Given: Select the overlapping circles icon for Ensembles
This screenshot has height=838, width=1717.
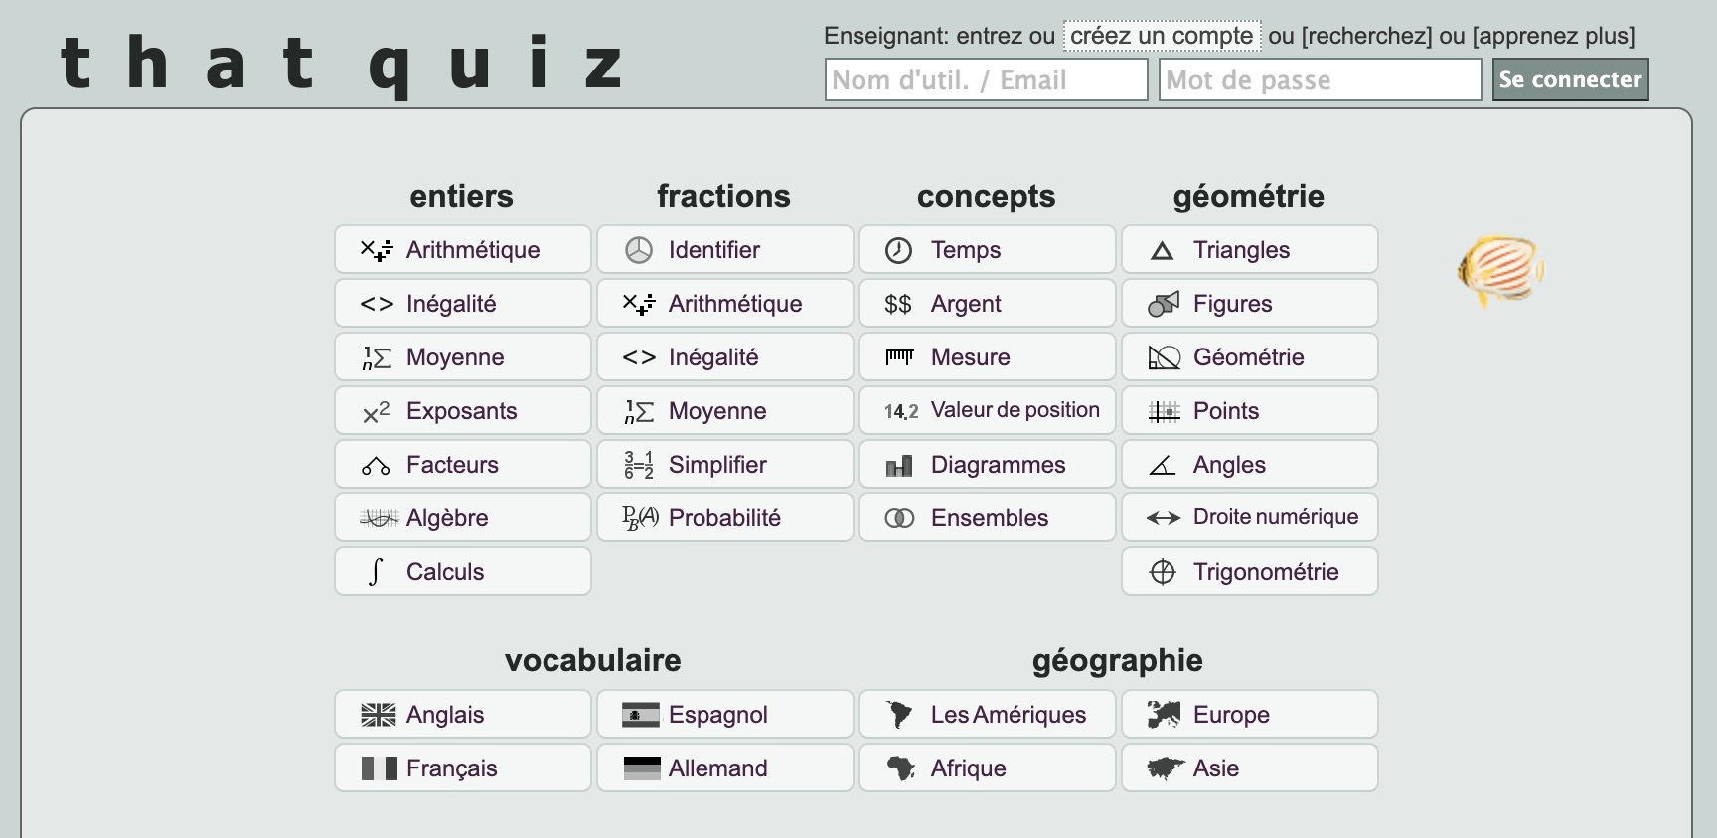Looking at the screenshot, I should coord(899,517).
